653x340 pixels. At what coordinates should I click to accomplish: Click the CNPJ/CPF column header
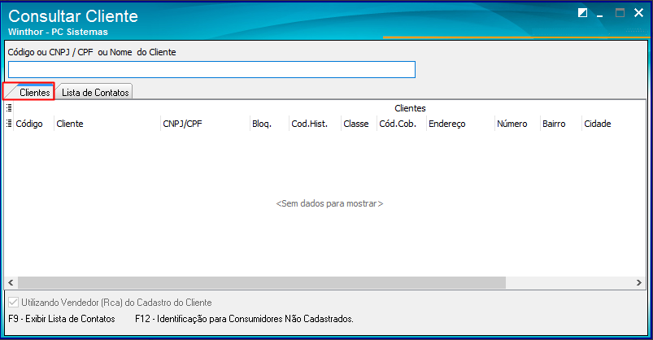205,124
